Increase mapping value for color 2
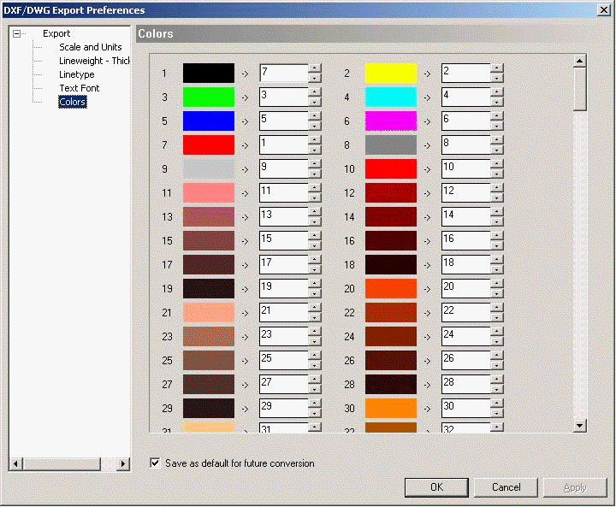Image resolution: width=616 pixels, height=507 pixels. (x=496, y=68)
